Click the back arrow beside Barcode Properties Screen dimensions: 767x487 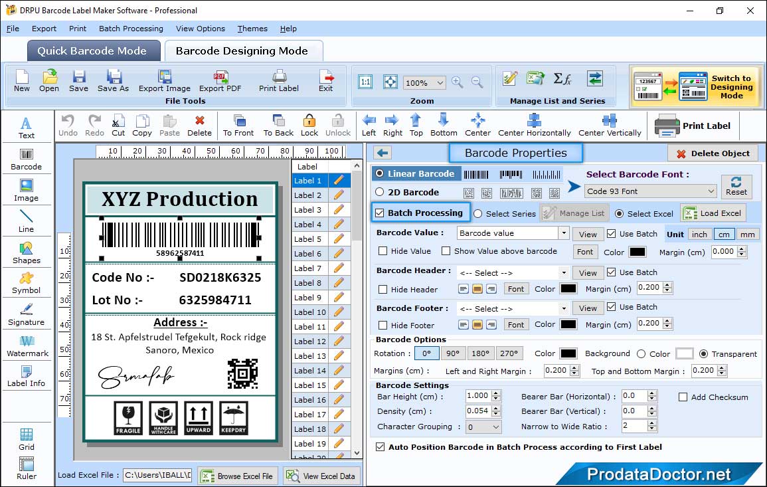pyautogui.click(x=383, y=153)
